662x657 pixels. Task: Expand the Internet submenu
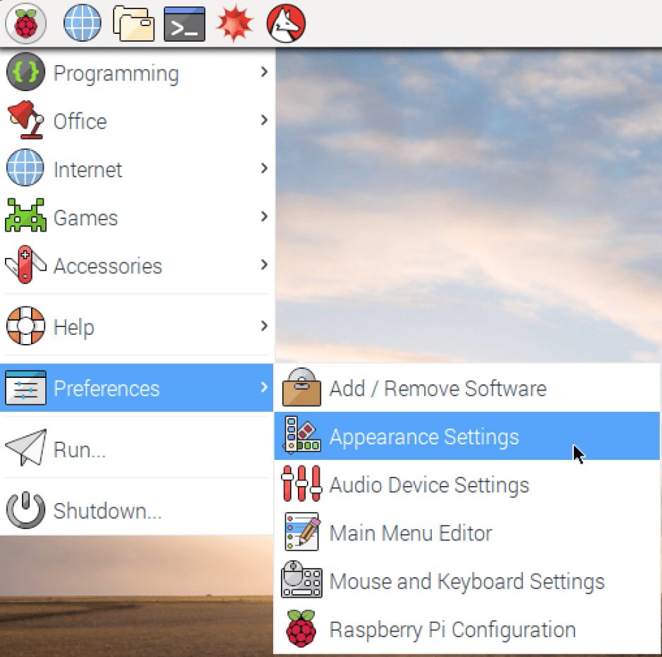tap(88, 170)
